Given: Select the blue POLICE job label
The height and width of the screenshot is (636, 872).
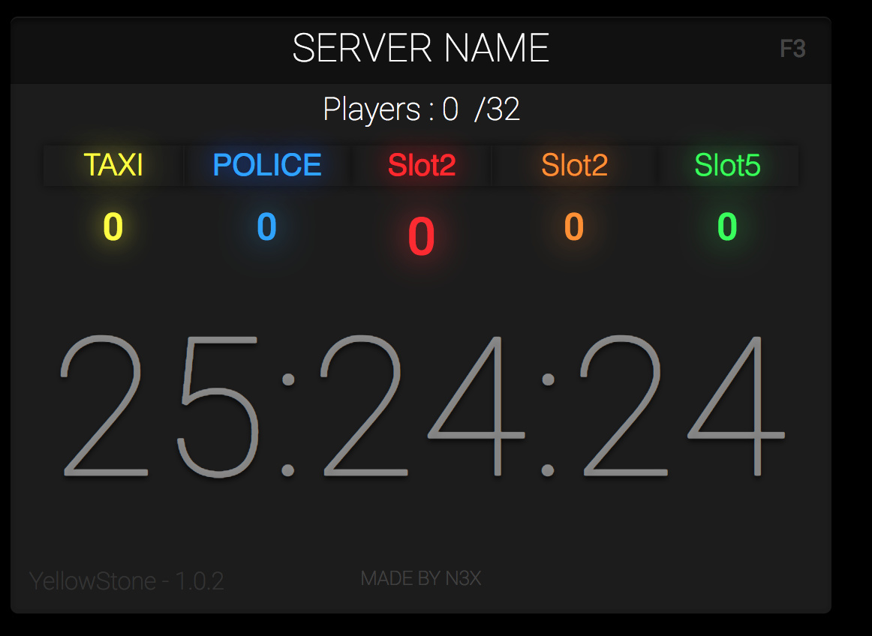Looking at the screenshot, I should click(x=267, y=165).
